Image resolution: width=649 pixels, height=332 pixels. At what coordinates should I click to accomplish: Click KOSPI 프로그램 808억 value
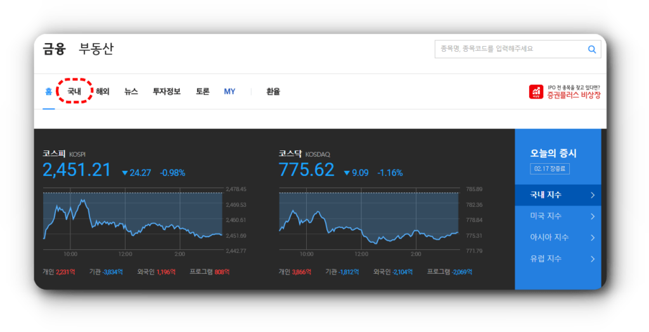(222, 272)
